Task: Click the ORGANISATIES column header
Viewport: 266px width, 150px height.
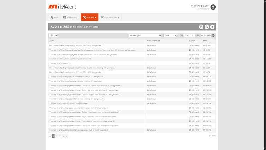Action: (x=154, y=41)
